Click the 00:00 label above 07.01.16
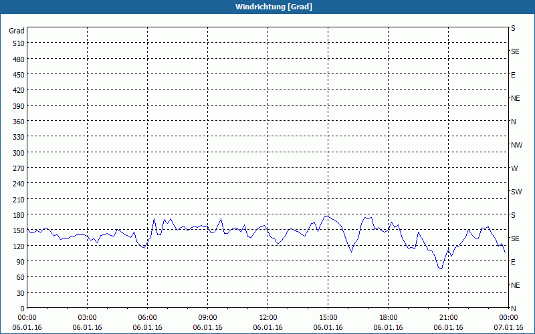 pyautogui.click(x=508, y=318)
